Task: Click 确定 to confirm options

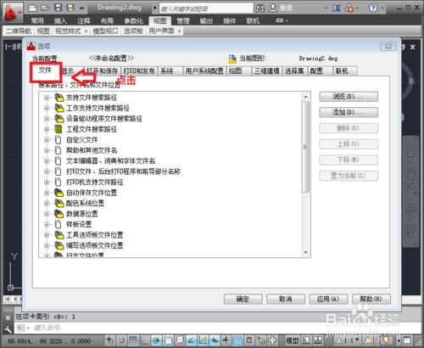Action: pyautogui.click(x=243, y=299)
